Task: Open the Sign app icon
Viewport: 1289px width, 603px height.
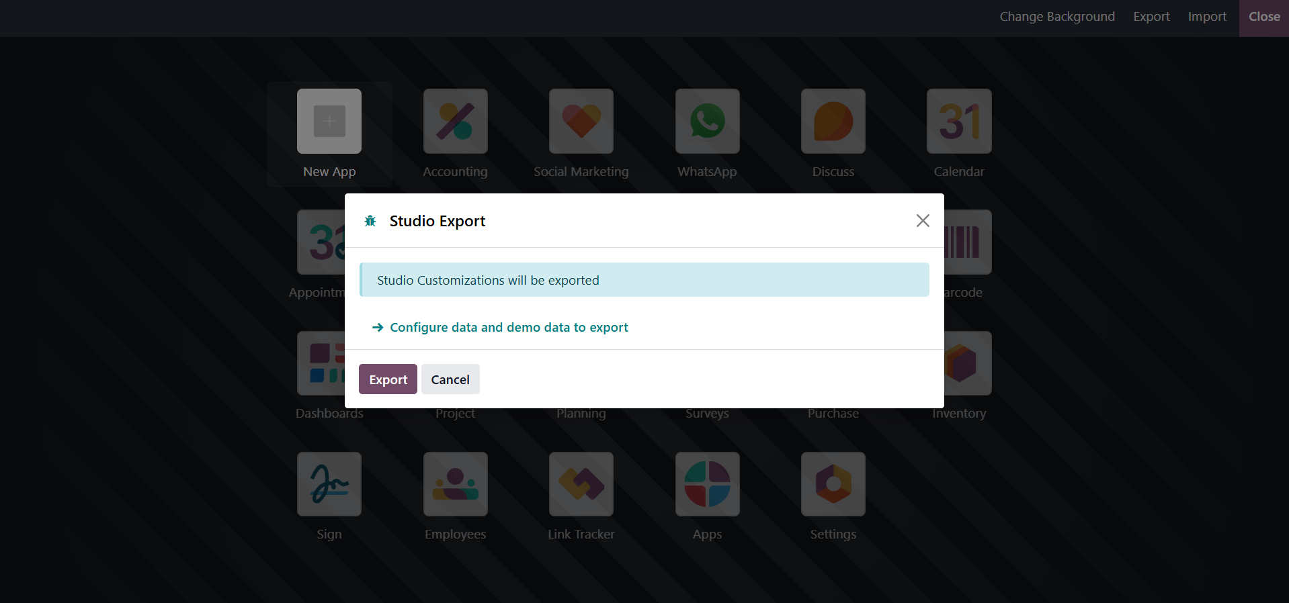Action: [329, 484]
